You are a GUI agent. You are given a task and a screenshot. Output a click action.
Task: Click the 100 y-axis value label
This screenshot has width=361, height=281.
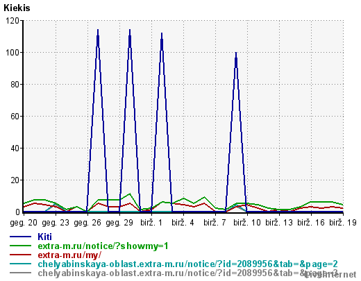tap(12, 53)
